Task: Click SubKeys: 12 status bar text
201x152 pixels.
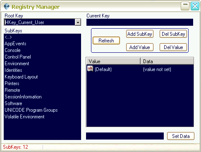Action: point(15,147)
